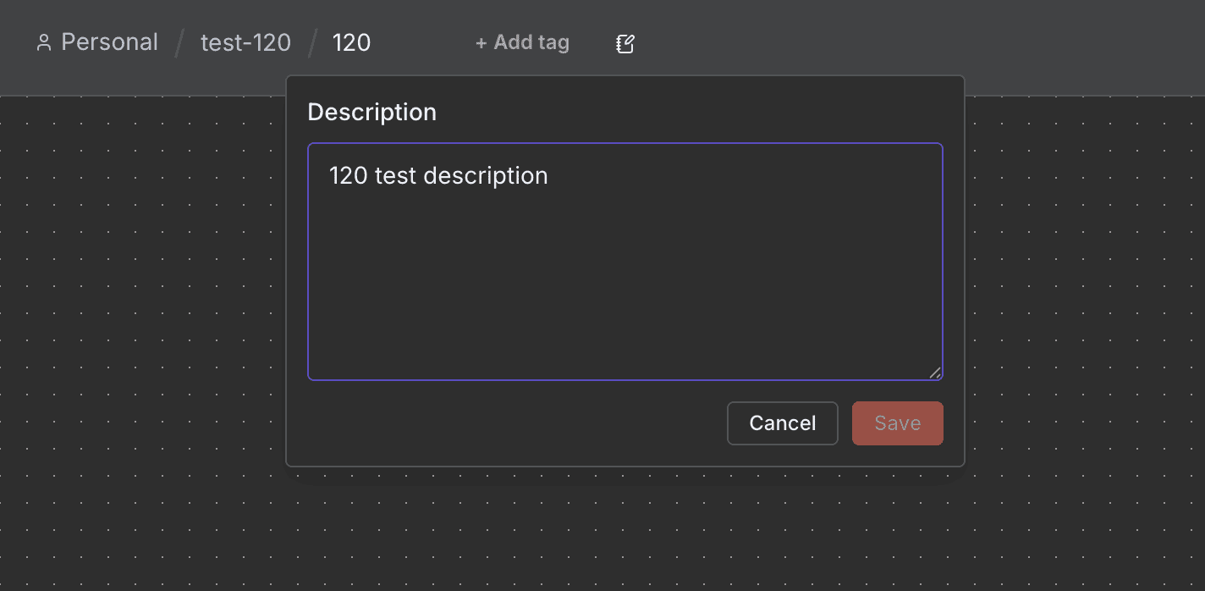Screen dimensions: 1205x591
Task: Save the edited description
Action: pos(897,423)
